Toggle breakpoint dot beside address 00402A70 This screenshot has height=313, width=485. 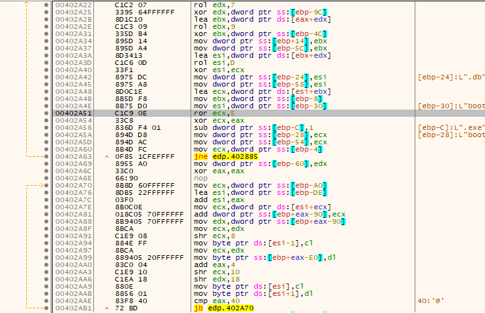tap(47, 186)
